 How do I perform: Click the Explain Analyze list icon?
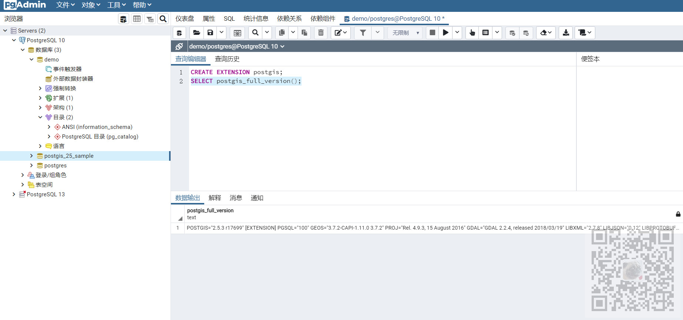(485, 33)
